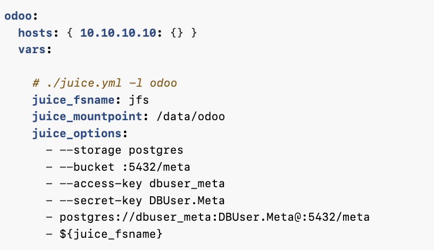Image resolution: width=434 pixels, height=250 pixels.
Task: Click the postgres:// connection URL line
Action: pos(207,216)
